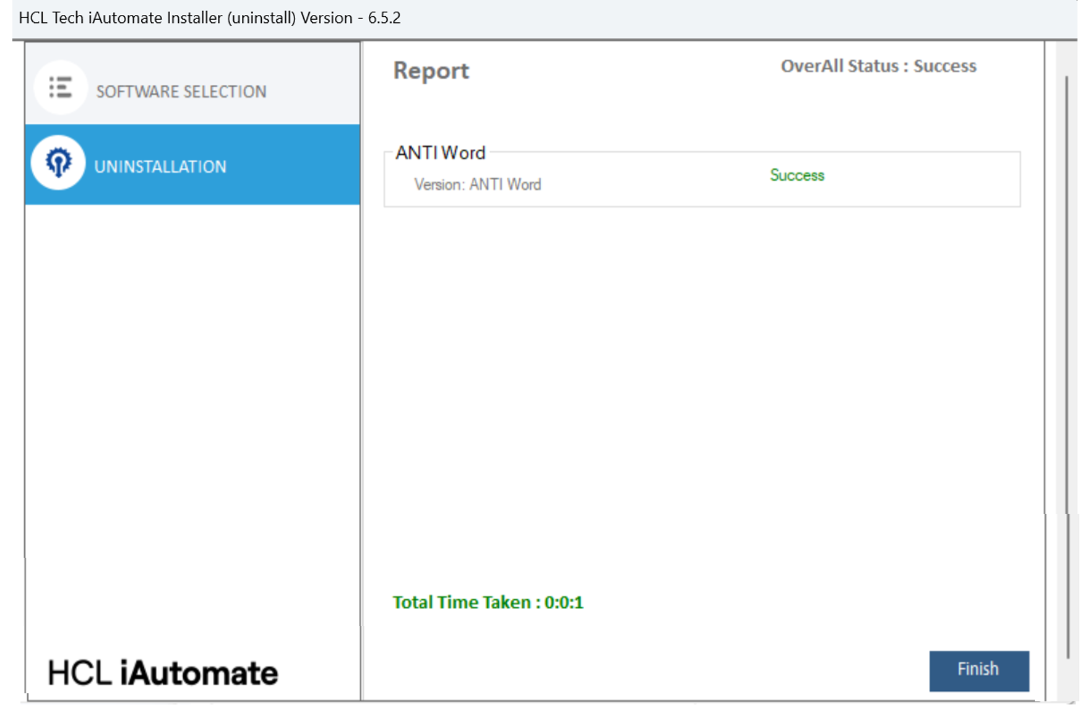Open the SOFTWARE SELECTION step
The height and width of the screenshot is (723, 1088).
point(192,84)
